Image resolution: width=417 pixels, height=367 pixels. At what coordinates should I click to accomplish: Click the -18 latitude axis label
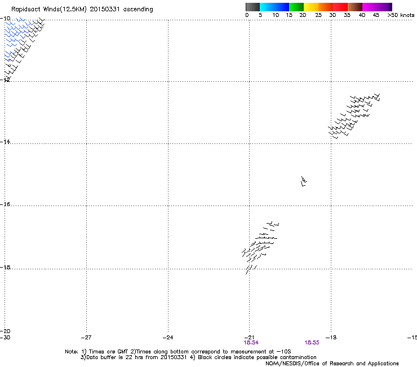pos(5,267)
